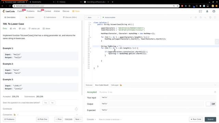Fold code at line 1 arrow
219x123 pixels.
(x=90, y=23)
